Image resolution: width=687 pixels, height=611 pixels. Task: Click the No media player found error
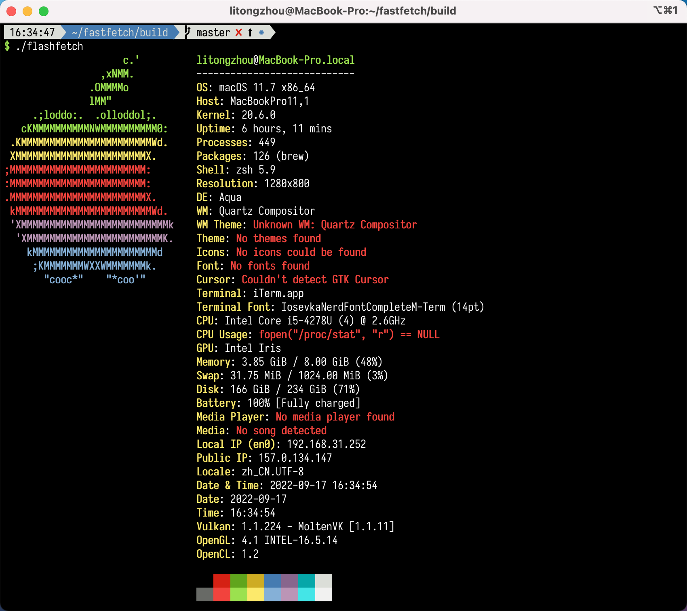[335, 417]
